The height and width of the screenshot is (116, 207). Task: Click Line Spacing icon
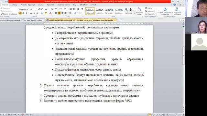70,13
